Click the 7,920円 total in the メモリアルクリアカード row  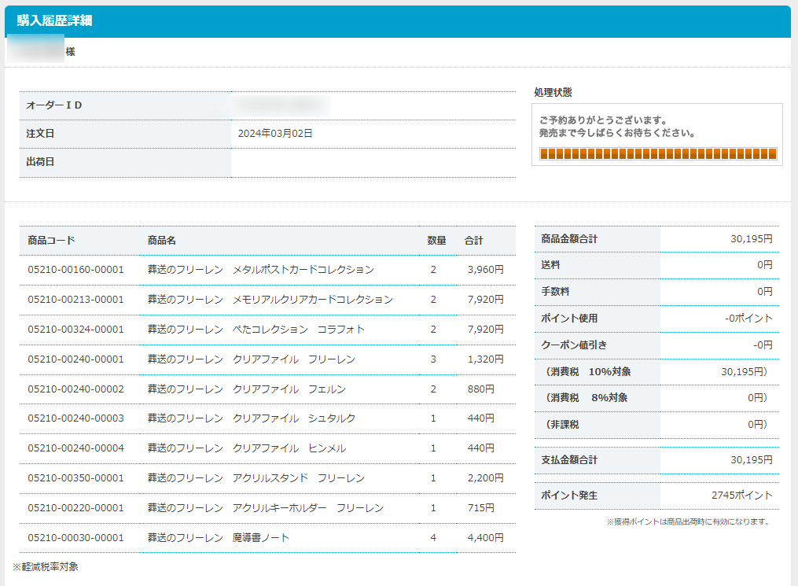(486, 300)
